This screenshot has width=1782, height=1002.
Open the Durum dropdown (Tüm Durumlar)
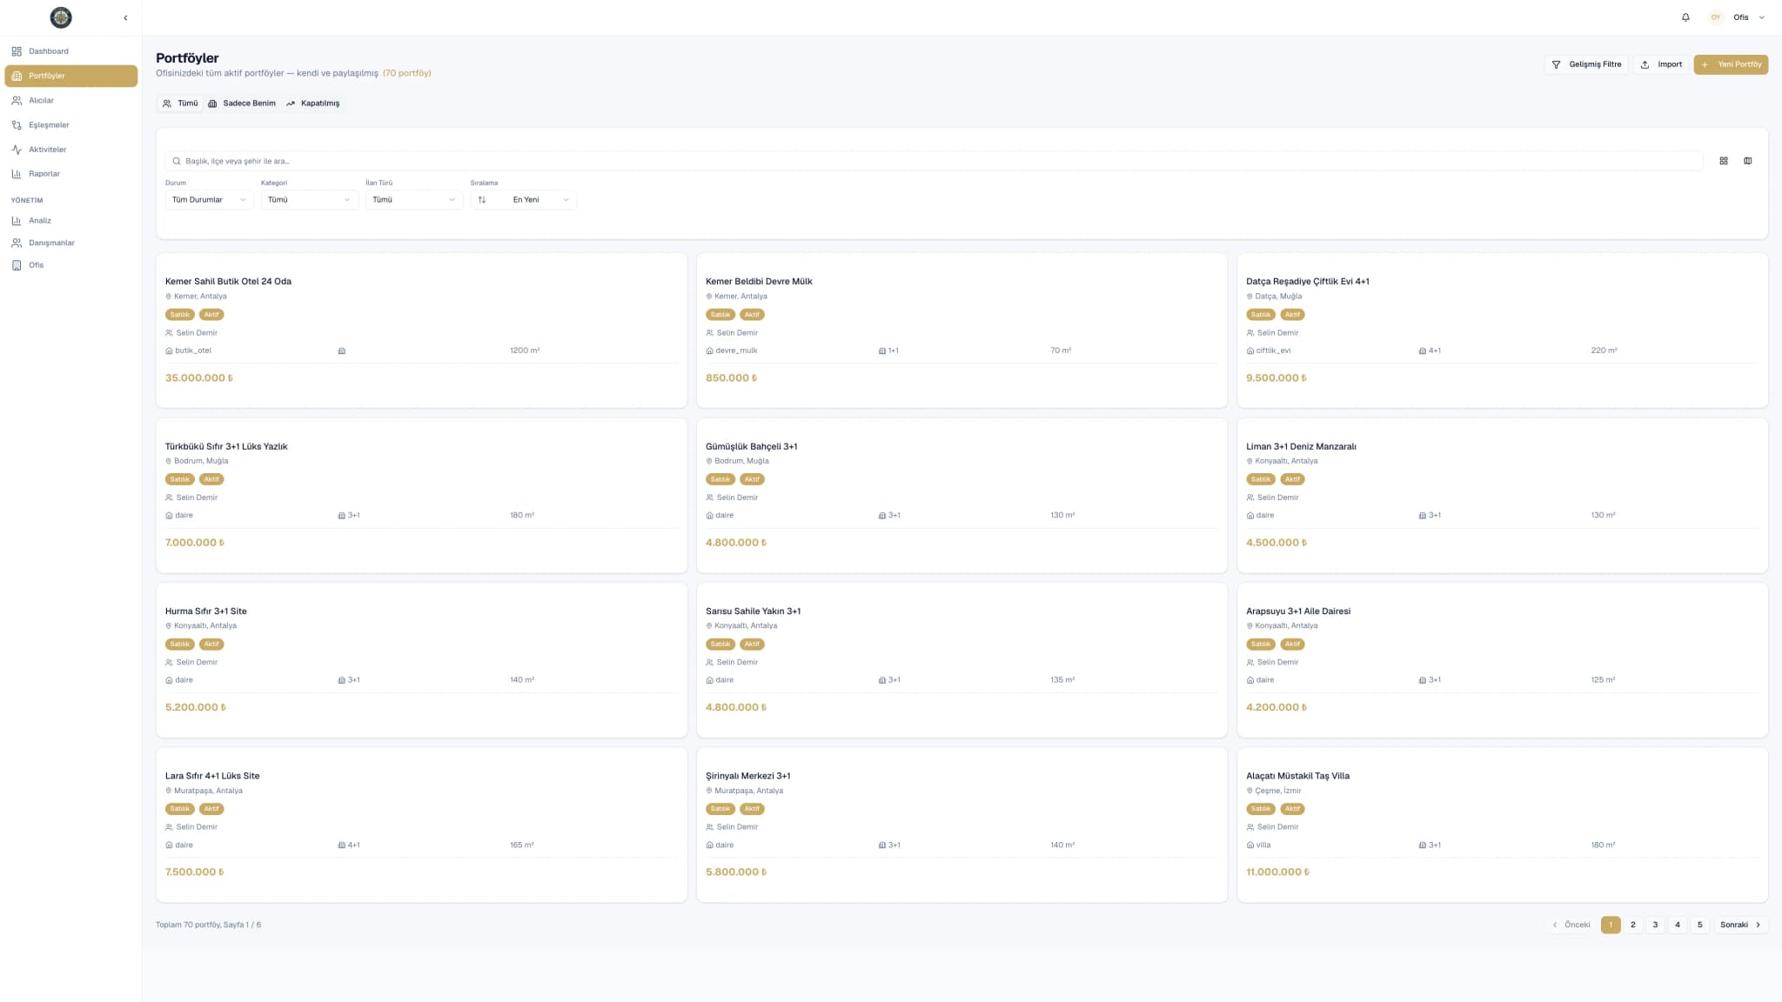(209, 200)
